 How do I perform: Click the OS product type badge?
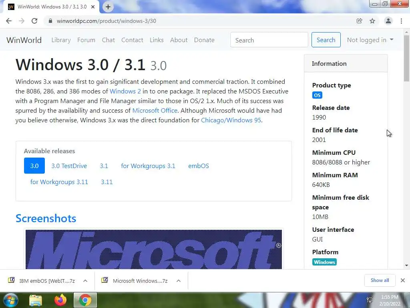pos(317,95)
